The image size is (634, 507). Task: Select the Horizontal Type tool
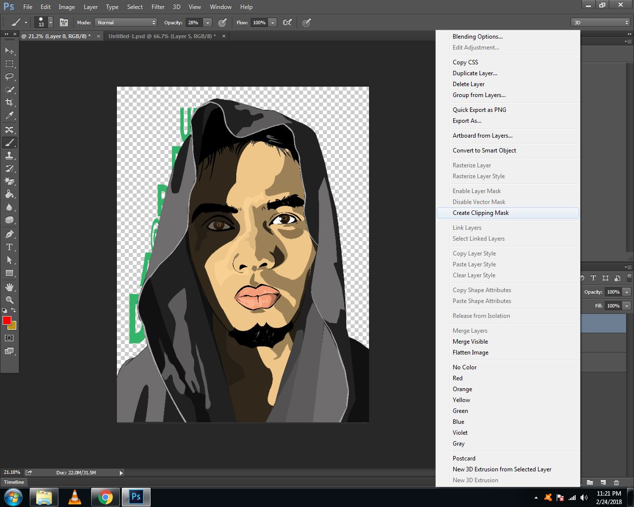pyautogui.click(x=9, y=247)
